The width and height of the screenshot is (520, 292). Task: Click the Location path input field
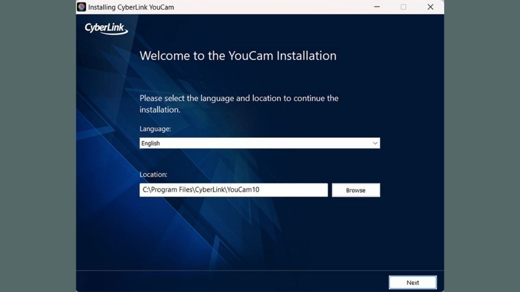234,190
